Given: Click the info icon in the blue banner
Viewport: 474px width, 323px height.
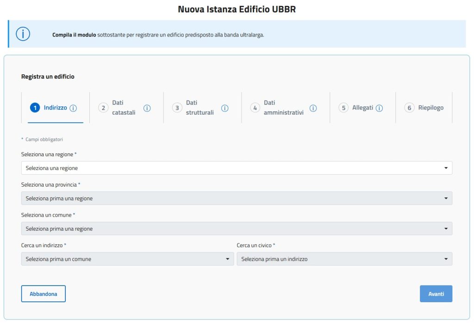Looking at the screenshot, I should pyautogui.click(x=23, y=34).
